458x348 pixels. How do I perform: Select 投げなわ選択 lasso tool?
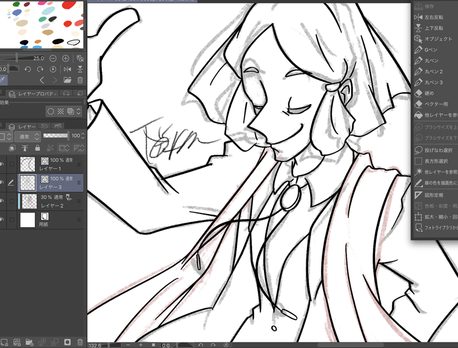click(435, 150)
